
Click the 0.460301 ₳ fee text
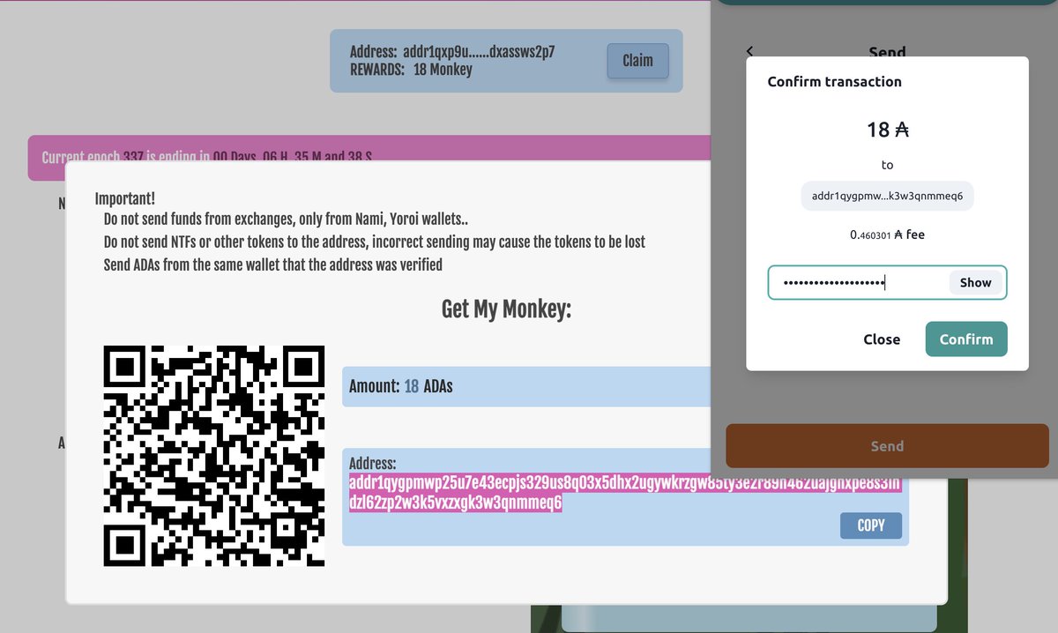887,235
